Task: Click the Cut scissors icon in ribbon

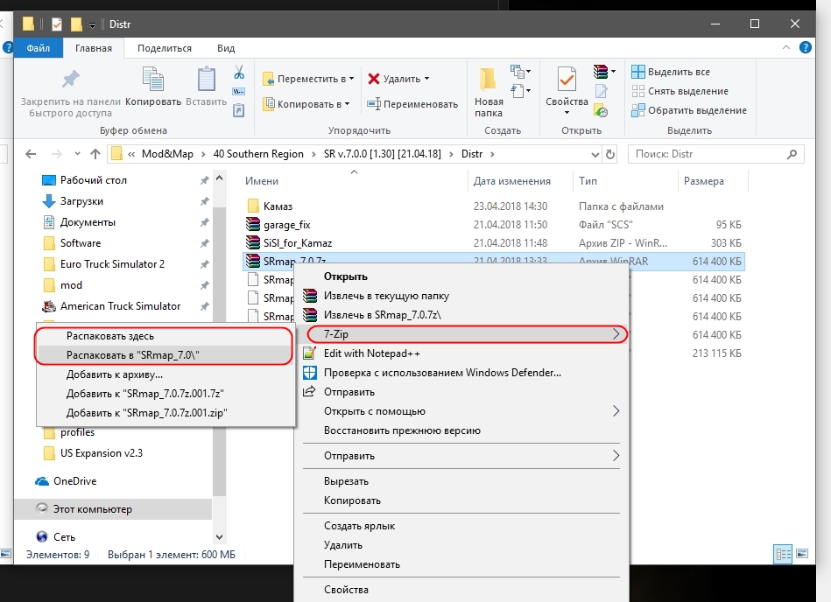Action: point(238,72)
